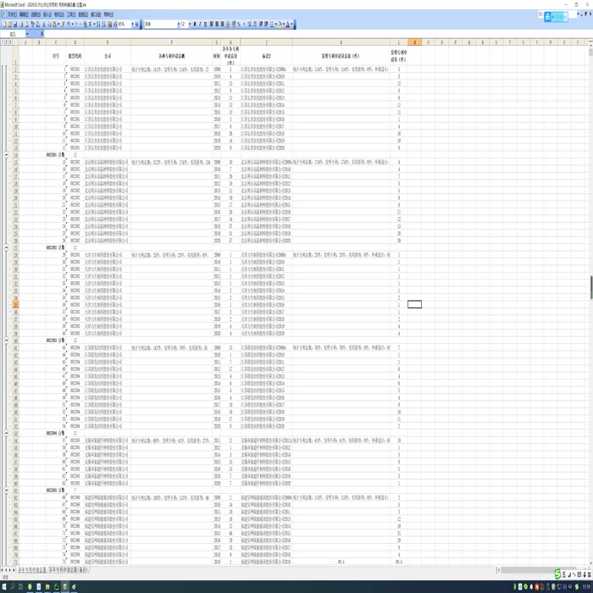Show outline level 3 details

click(x=10, y=42)
